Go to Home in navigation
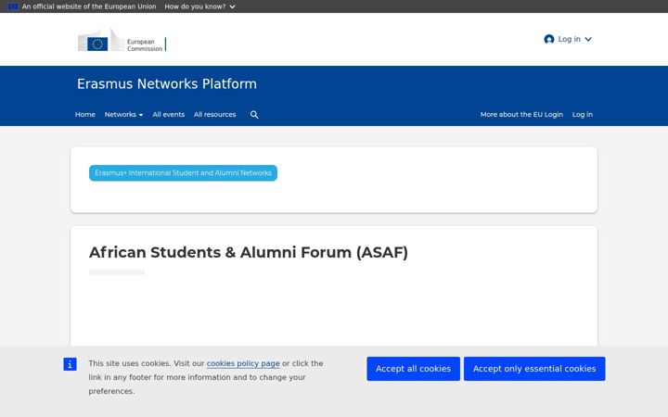Screen dimensions: 668x417 [x=85, y=115]
